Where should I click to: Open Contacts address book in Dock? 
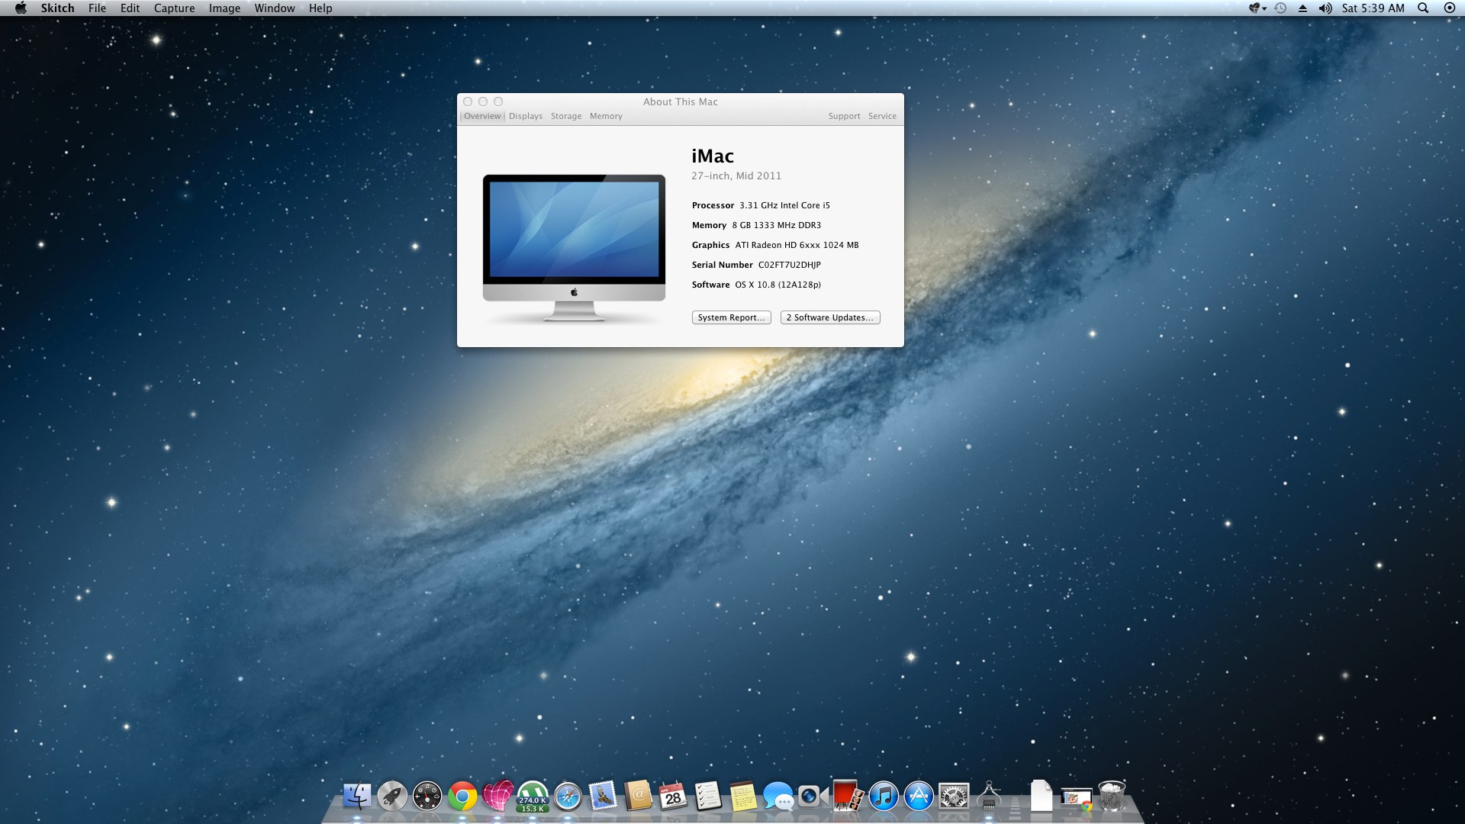(638, 797)
